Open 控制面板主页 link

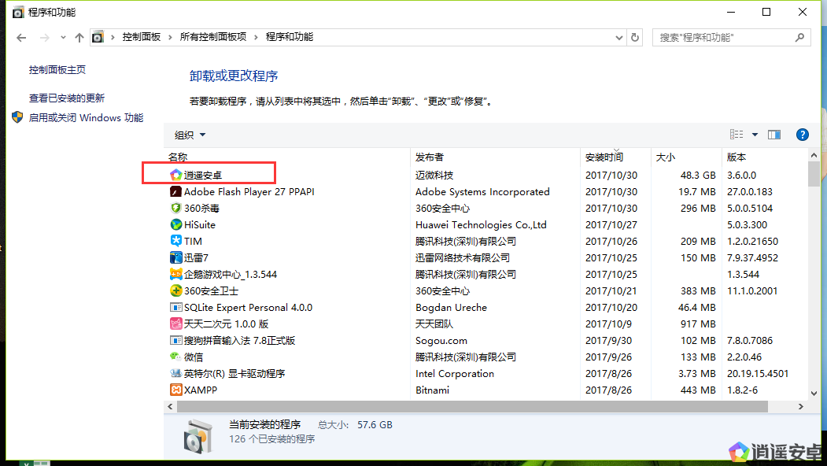click(57, 70)
